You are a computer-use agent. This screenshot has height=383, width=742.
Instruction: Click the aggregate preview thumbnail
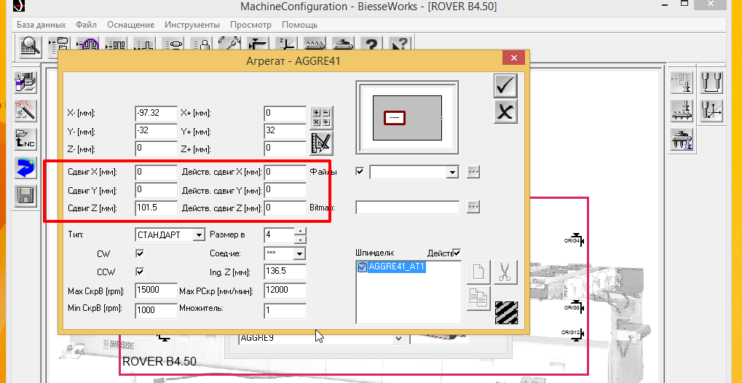click(408, 117)
